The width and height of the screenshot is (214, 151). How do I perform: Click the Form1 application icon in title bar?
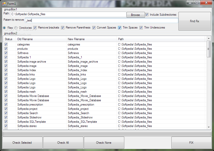pyautogui.click(x=4, y=4)
